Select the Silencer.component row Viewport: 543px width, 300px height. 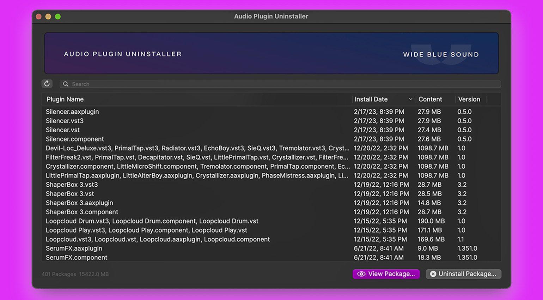(271, 139)
